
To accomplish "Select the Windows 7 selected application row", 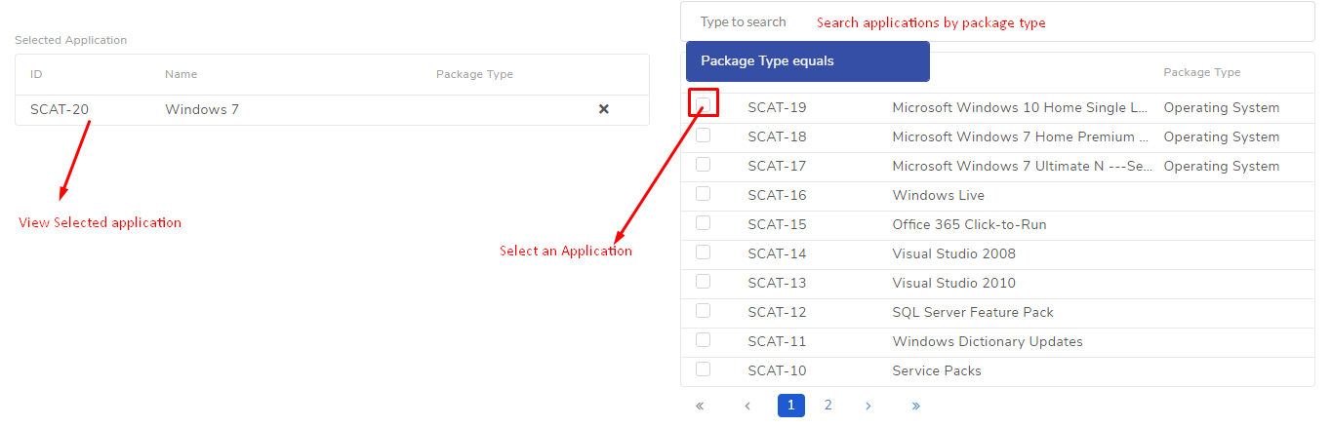I will pos(332,109).
